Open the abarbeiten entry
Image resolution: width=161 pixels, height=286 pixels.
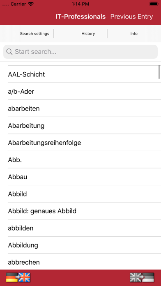[x=80, y=108]
